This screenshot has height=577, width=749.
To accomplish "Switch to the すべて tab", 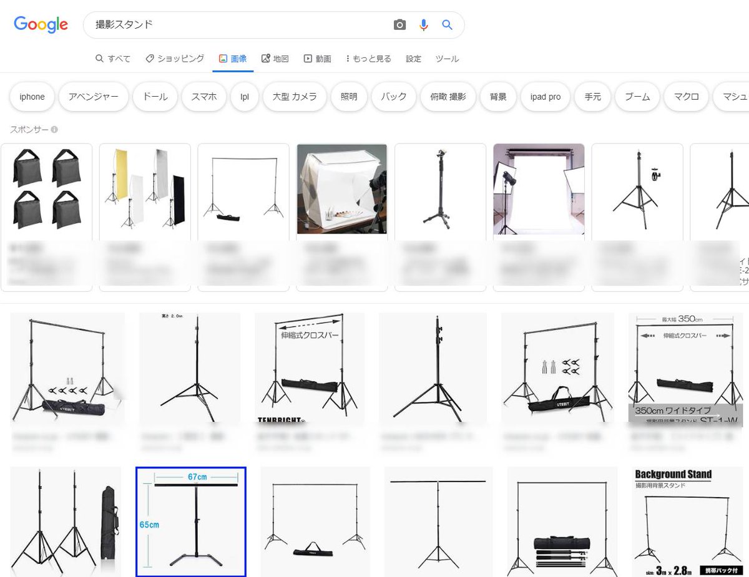I will (x=113, y=59).
